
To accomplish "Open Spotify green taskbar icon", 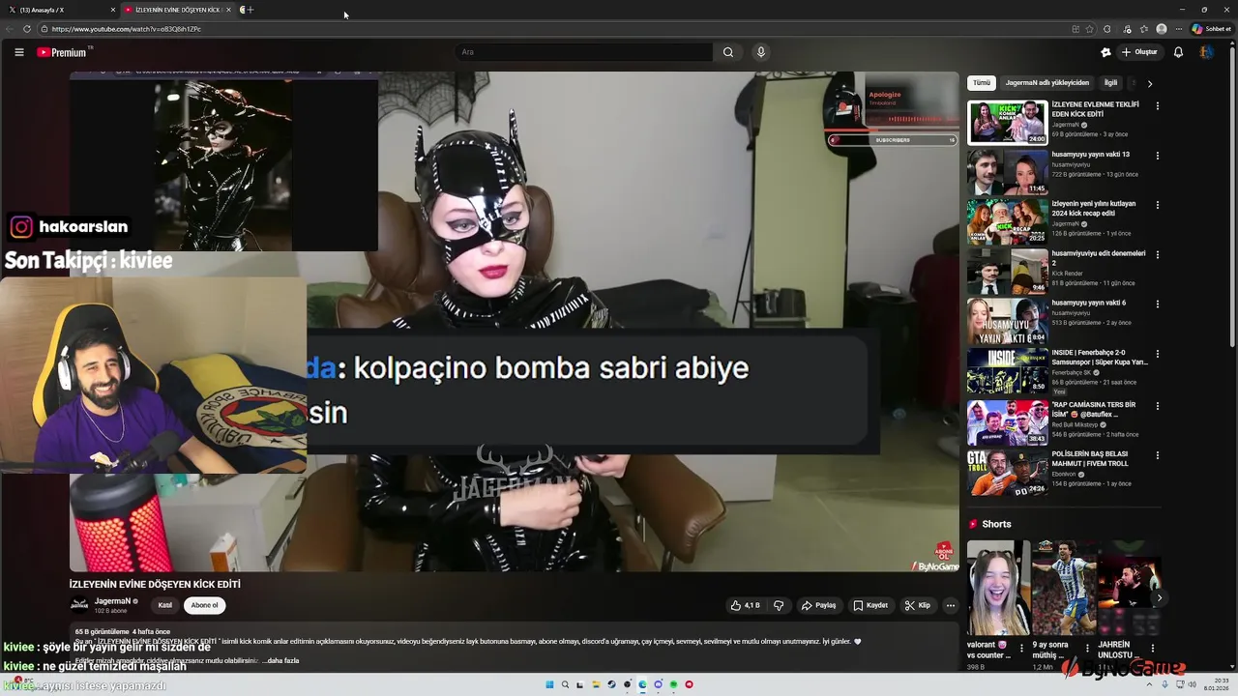I will (x=673, y=684).
